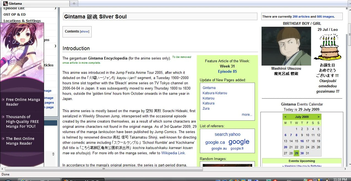Screen dimensions: 351x181
Task: Click the Done status bar text
Action: point(6,174)
